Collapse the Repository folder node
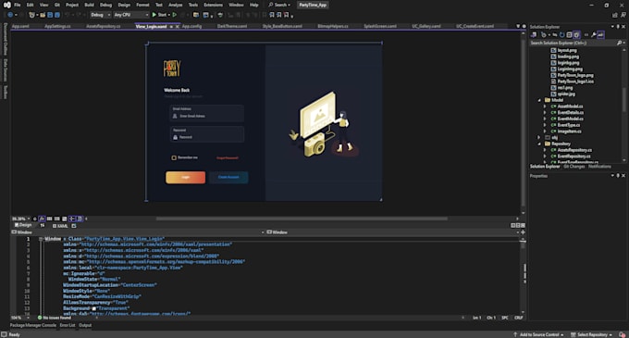The height and width of the screenshot is (338, 629). tap(539, 144)
